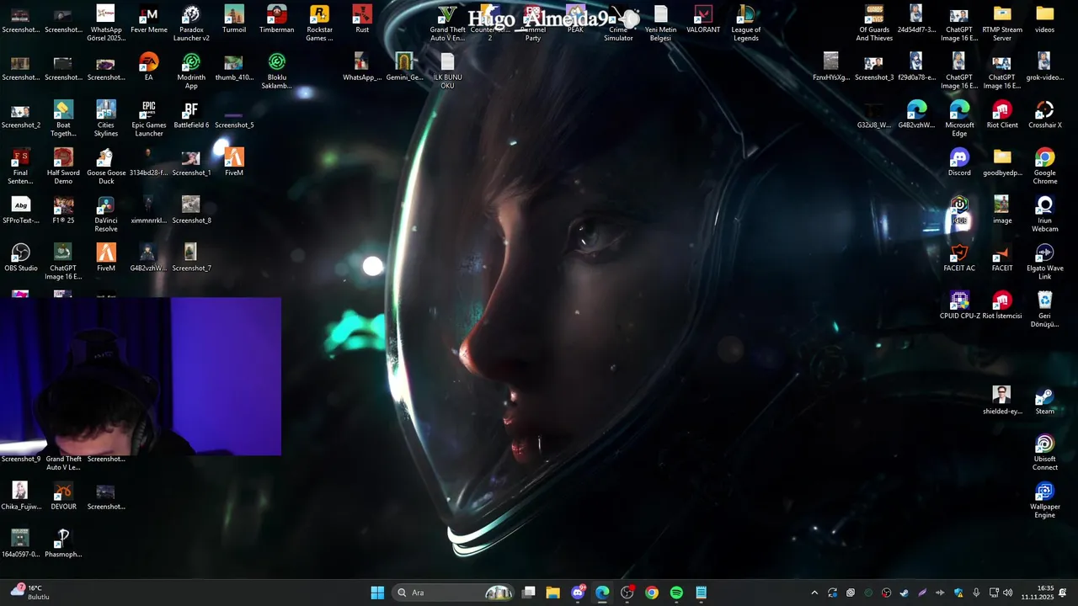The height and width of the screenshot is (606, 1078).
Task: Select the Goose Goose Duck icon
Action: click(x=106, y=167)
